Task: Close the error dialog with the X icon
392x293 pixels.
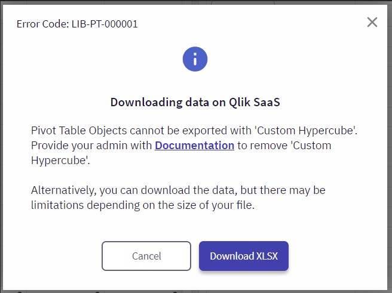Action: (372, 22)
